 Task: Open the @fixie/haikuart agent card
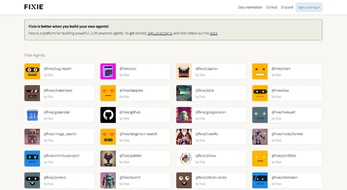287,115
